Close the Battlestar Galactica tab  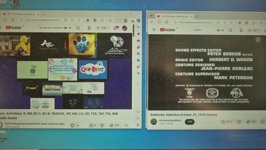pyautogui.click(x=192, y=17)
